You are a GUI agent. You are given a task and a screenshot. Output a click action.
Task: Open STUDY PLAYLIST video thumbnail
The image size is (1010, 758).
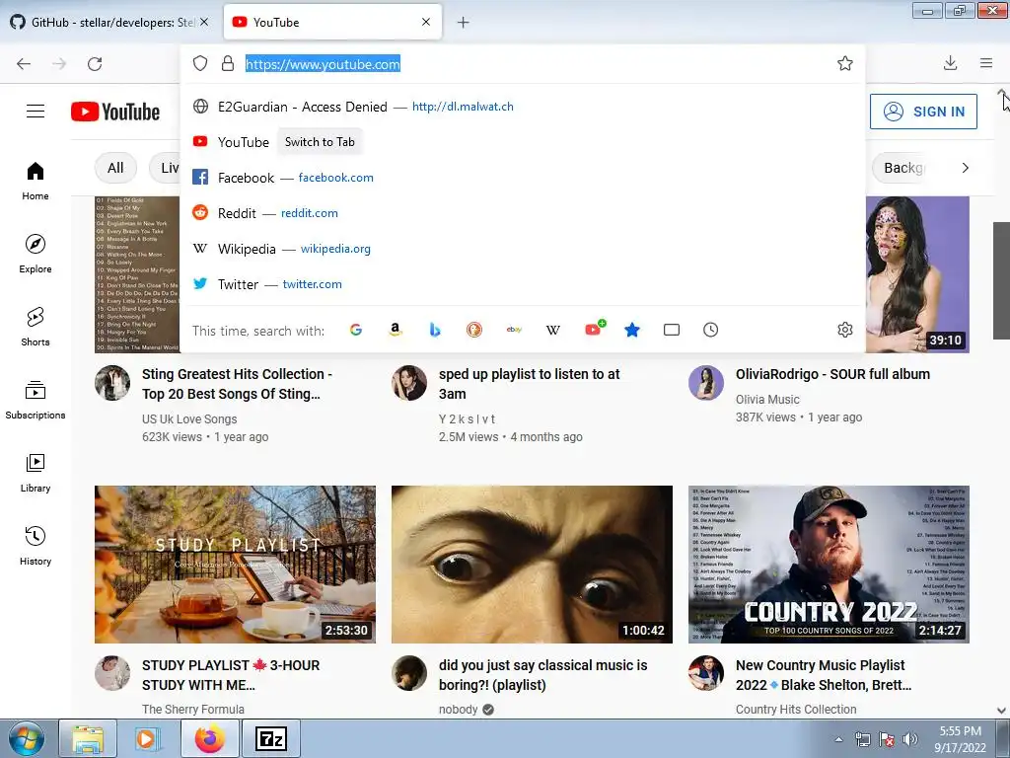[x=235, y=564]
